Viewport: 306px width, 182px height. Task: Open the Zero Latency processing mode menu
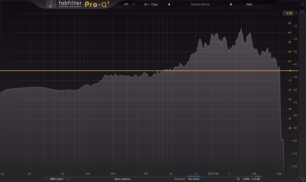(122, 179)
